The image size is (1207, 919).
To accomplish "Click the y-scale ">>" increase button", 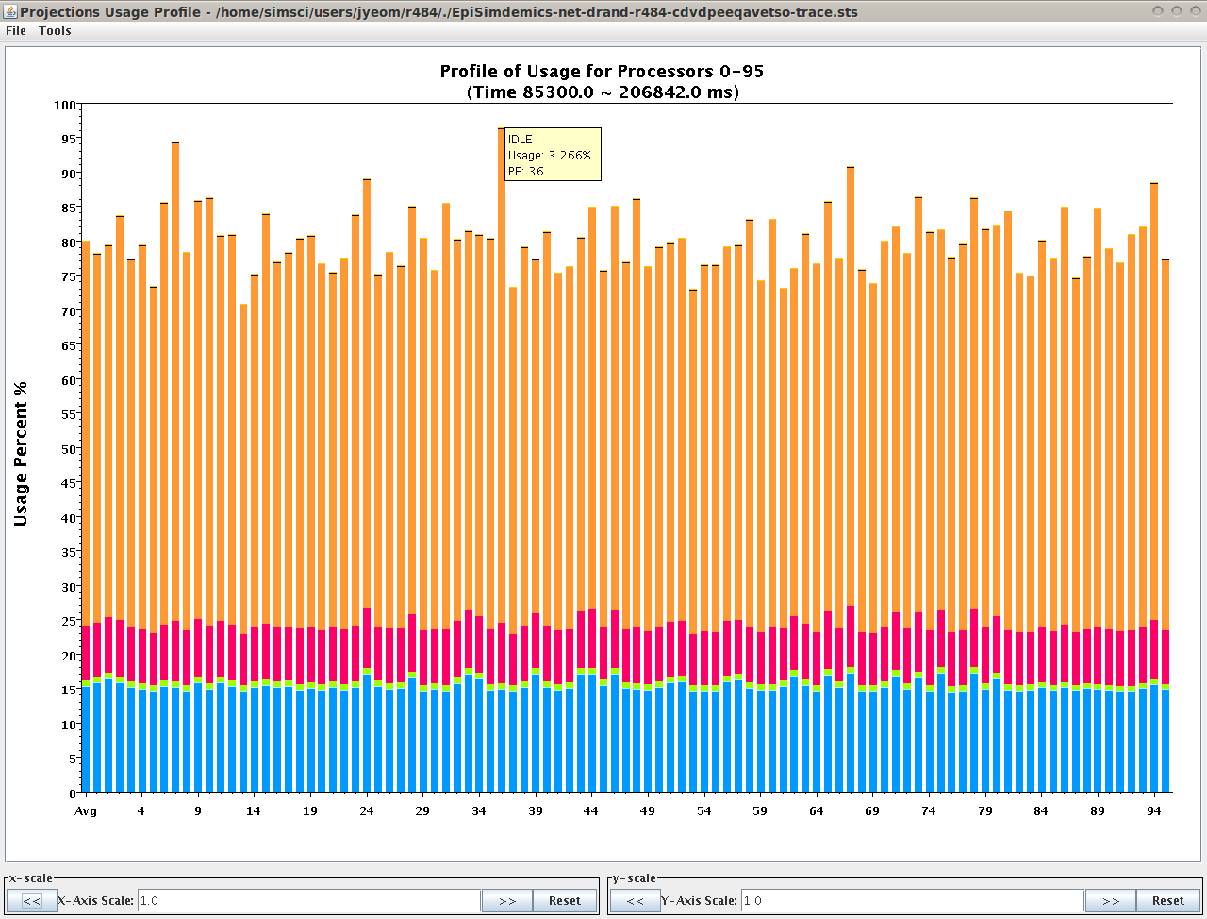I will pyautogui.click(x=1111, y=901).
